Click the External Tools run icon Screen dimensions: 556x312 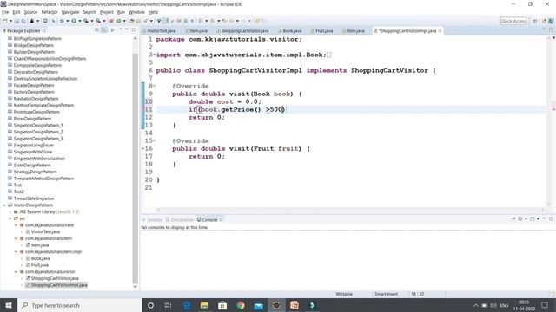[98, 21]
